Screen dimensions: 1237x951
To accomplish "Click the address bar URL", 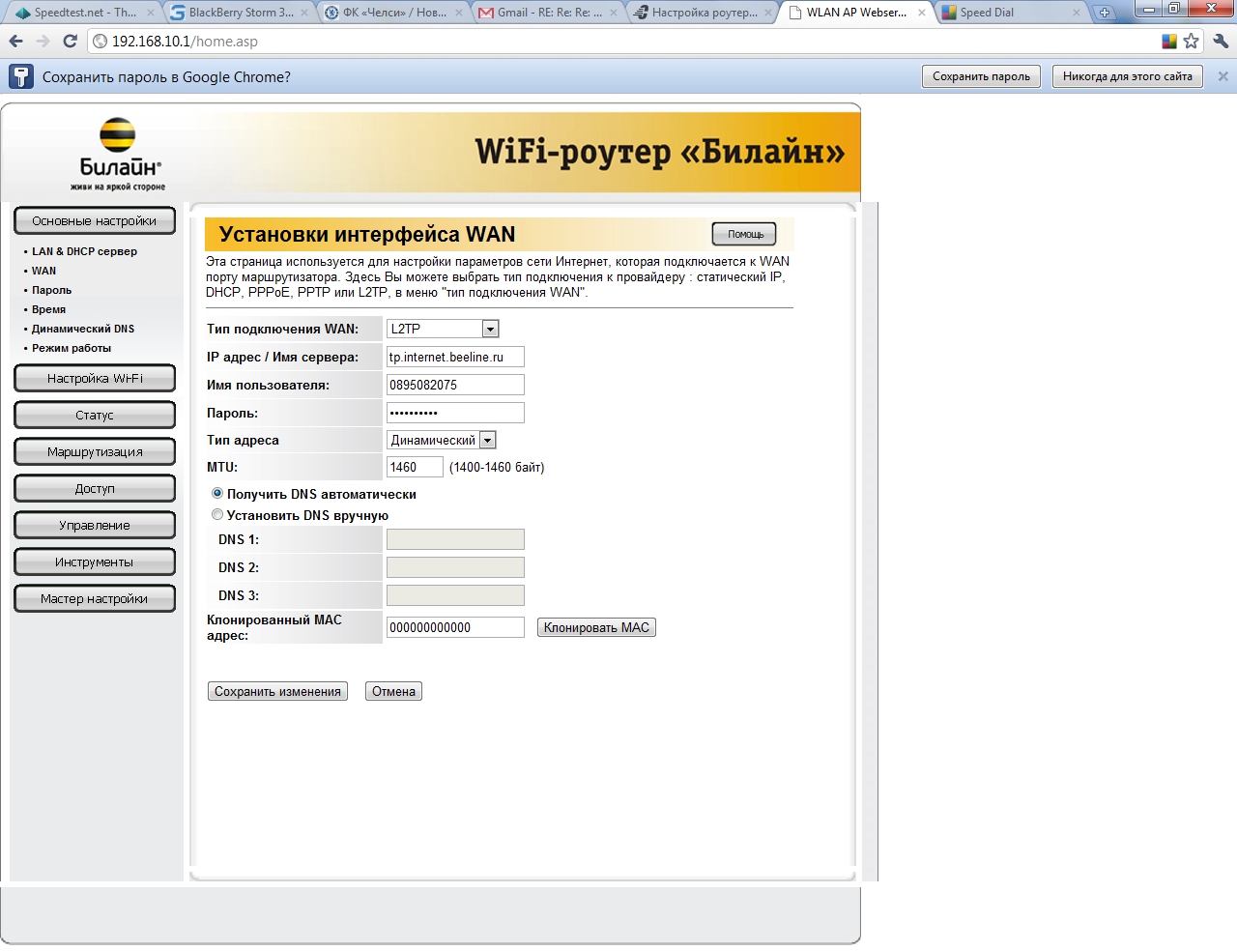I will pyautogui.click(x=185, y=42).
